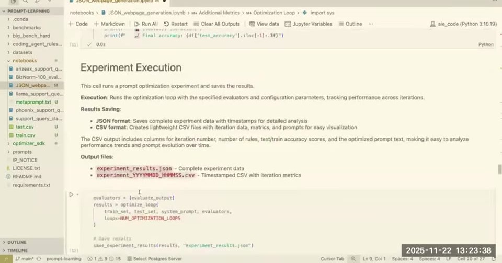The height and width of the screenshot is (263, 502).
Task: Open View data panel
Action: click(264, 24)
